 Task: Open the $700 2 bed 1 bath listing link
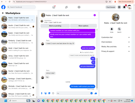53,22
